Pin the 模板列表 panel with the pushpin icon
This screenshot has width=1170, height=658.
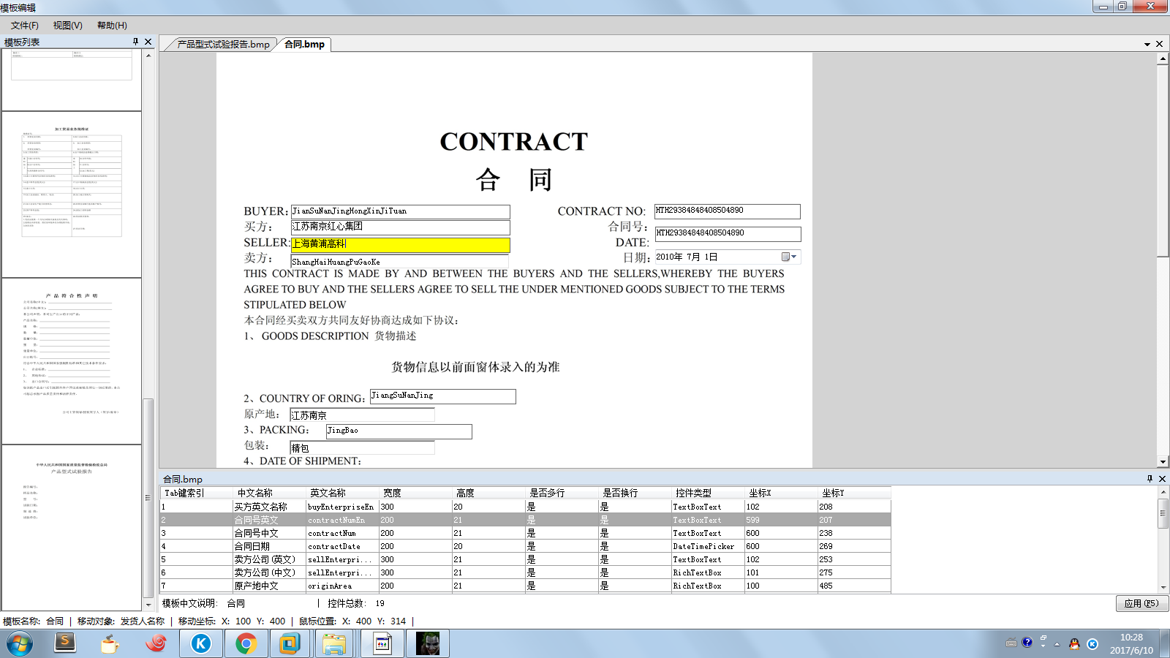[135, 42]
